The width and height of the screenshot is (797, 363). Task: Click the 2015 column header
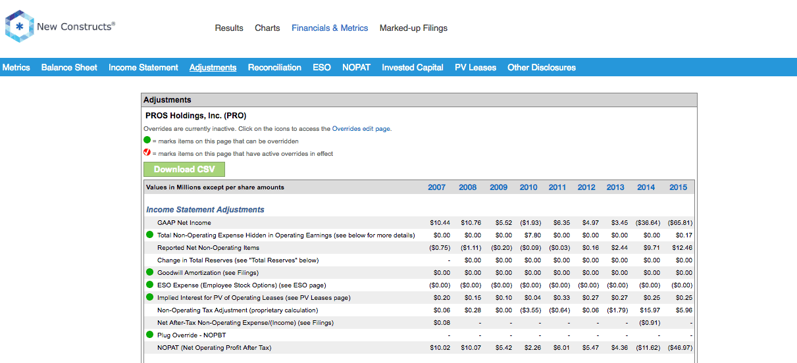click(x=679, y=187)
